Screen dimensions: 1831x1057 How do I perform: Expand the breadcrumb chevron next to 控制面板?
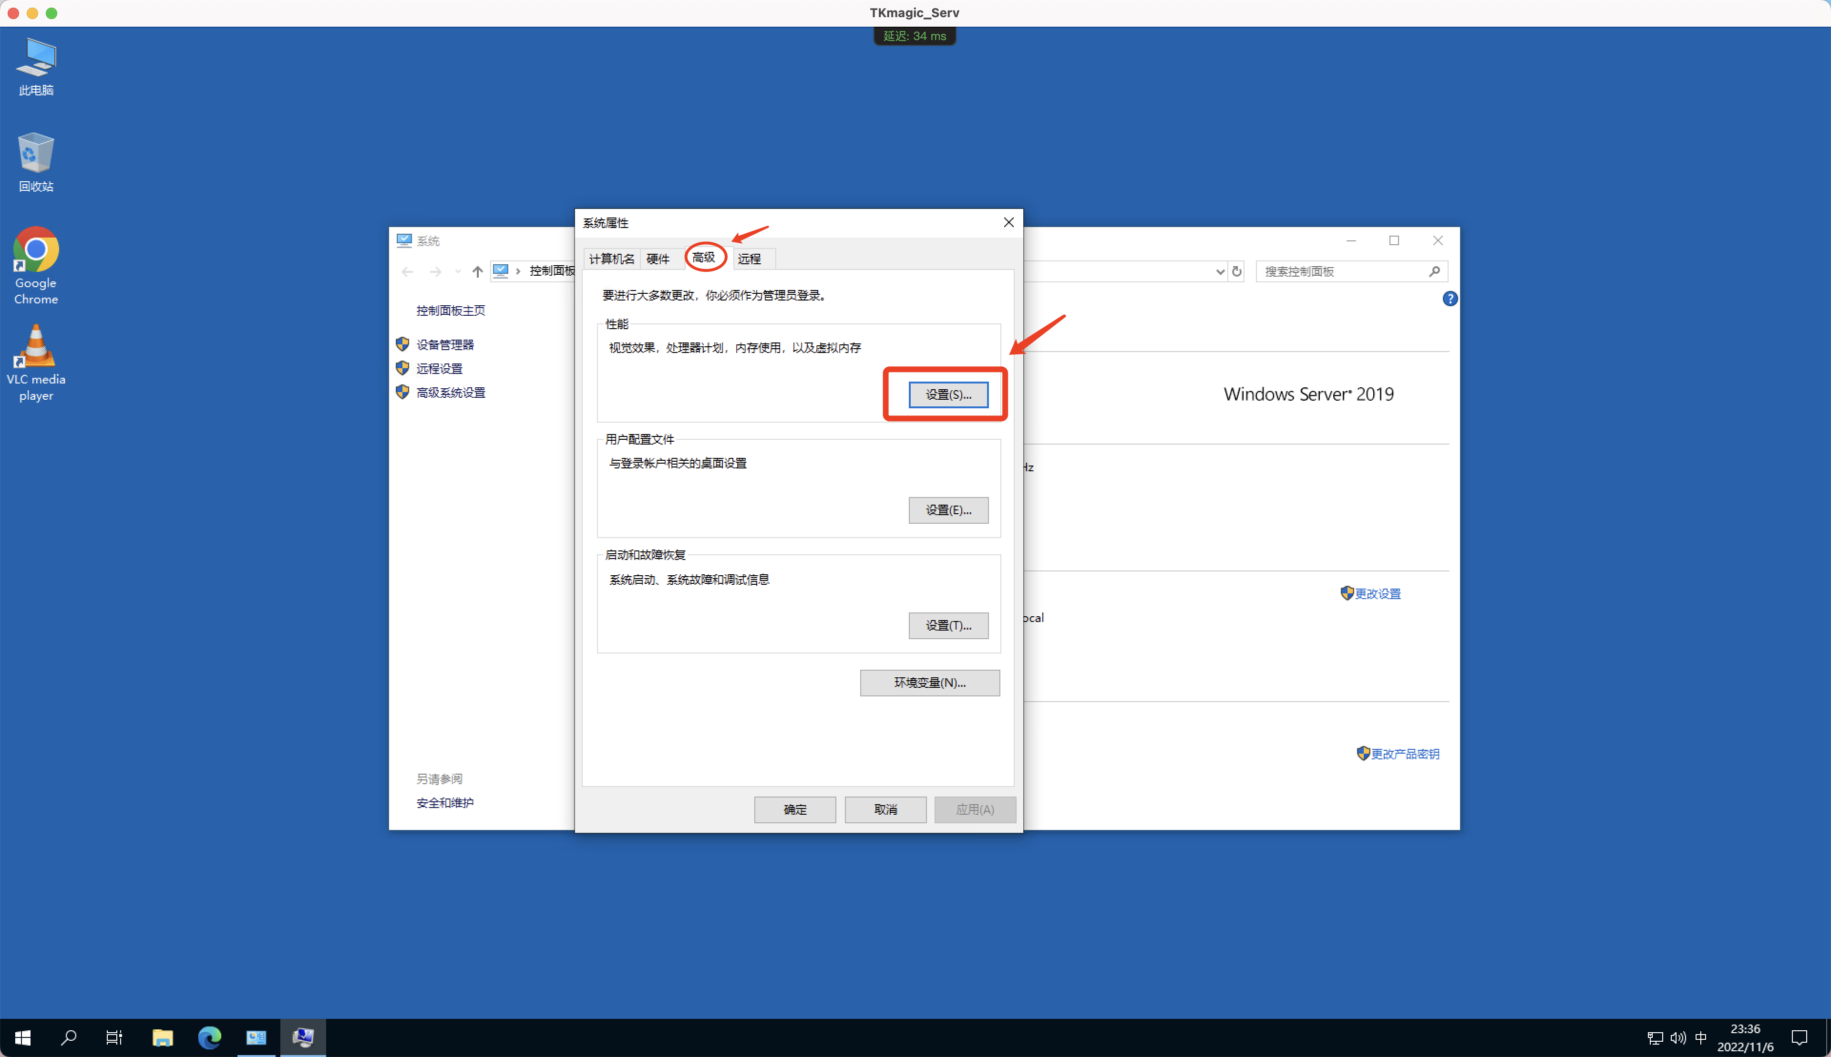(x=517, y=270)
